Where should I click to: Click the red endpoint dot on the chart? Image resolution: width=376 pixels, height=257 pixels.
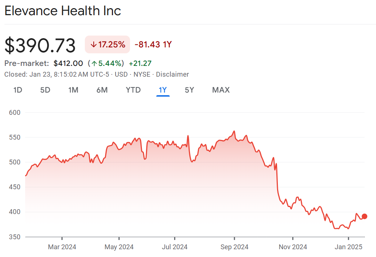click(365, 216)
